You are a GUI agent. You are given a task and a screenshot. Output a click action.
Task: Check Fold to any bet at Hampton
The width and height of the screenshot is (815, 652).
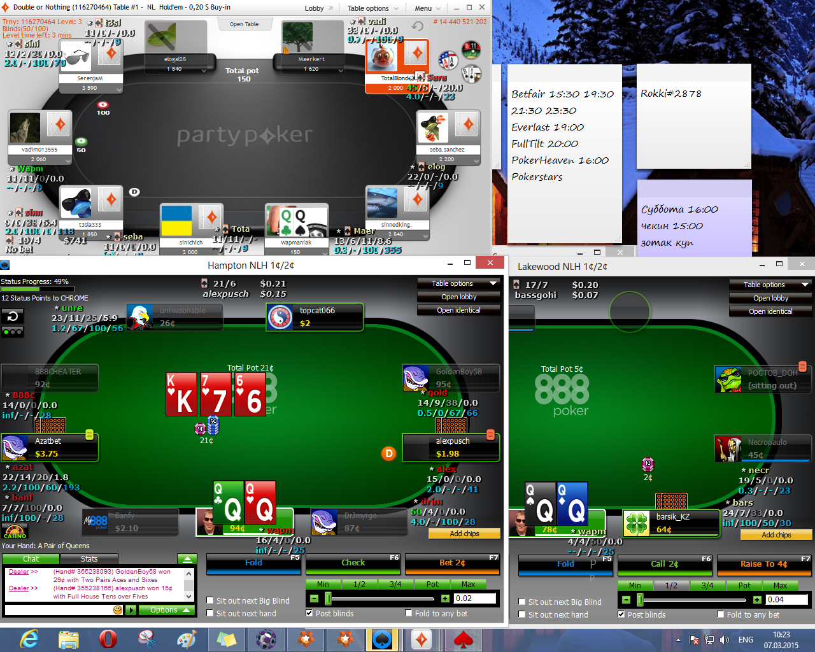[409, 613]
